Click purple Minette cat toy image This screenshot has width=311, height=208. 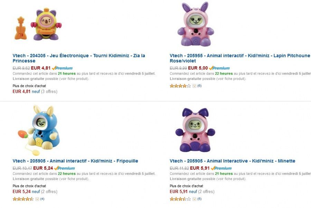tap(195, 130)
